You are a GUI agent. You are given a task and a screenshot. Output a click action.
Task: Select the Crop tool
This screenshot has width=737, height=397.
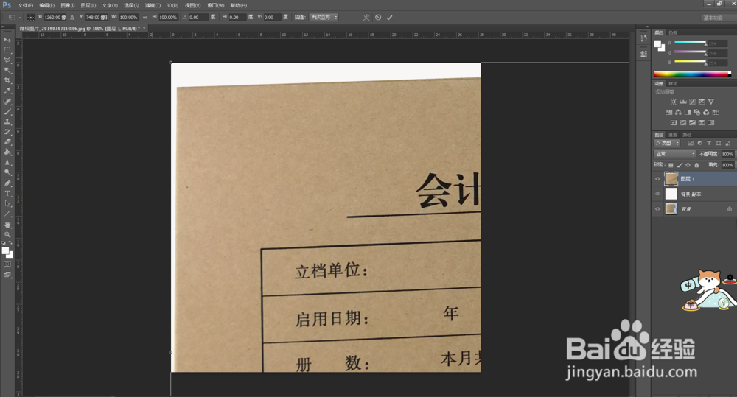pyautogui.click(x=7, y=80)
